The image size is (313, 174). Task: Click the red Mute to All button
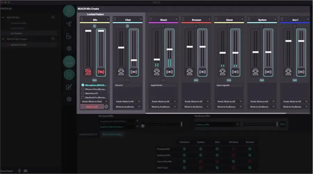click(x=92, y=107)
